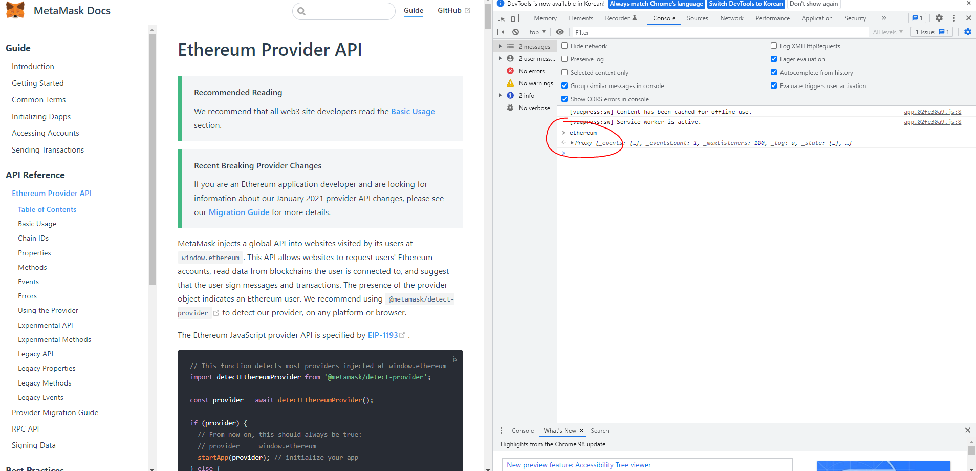Image resolution: width=976 pixels, height=471 pixels.
Task: Open the Memory tab
Action: point(545,18)
